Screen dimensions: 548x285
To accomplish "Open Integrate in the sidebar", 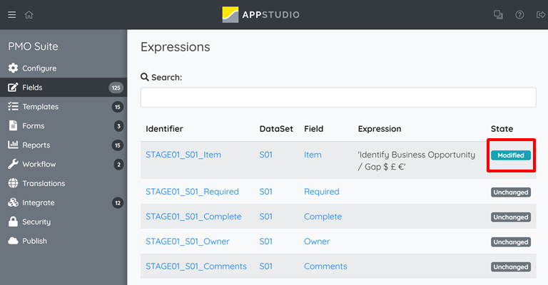I will [64, 202].
